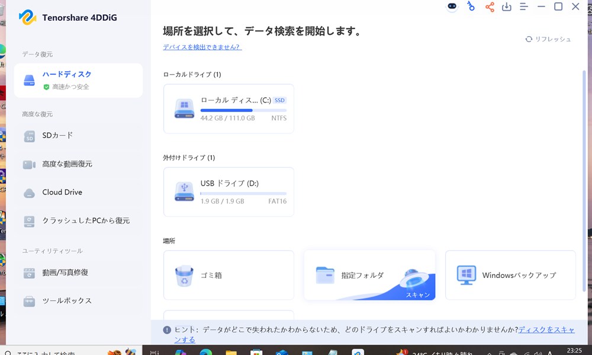Open the "デバイスを検出できません?" link
Screen dimensions: 592x355
pyautogui.click(x=202, y=47)
